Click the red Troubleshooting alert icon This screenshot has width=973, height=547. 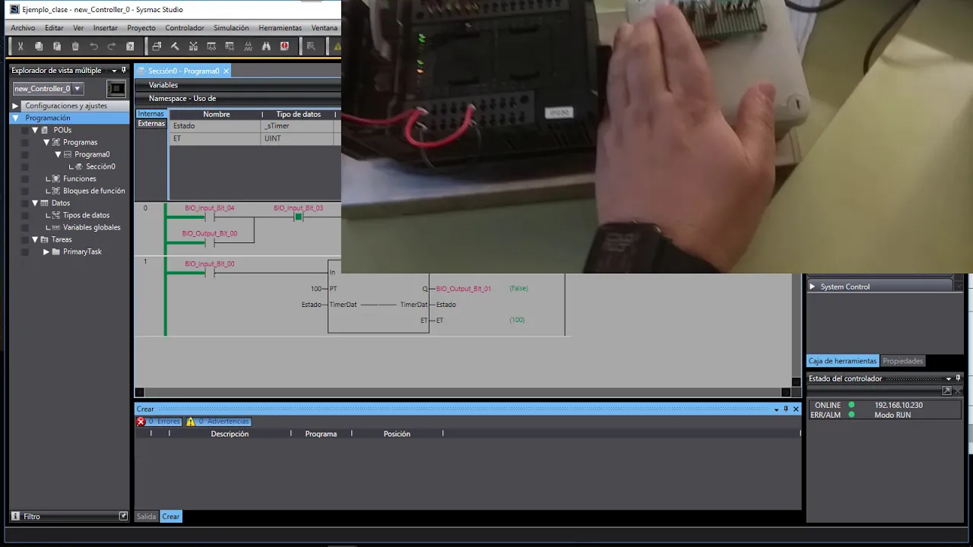284,46
